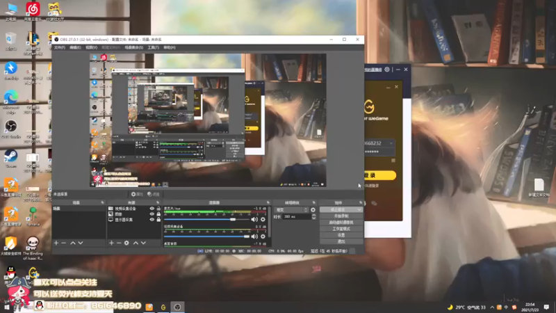This screenshot has height=313, width=556.
Task: Pop out the Scene Transitions dock header icon
Action: click(314, 202)
